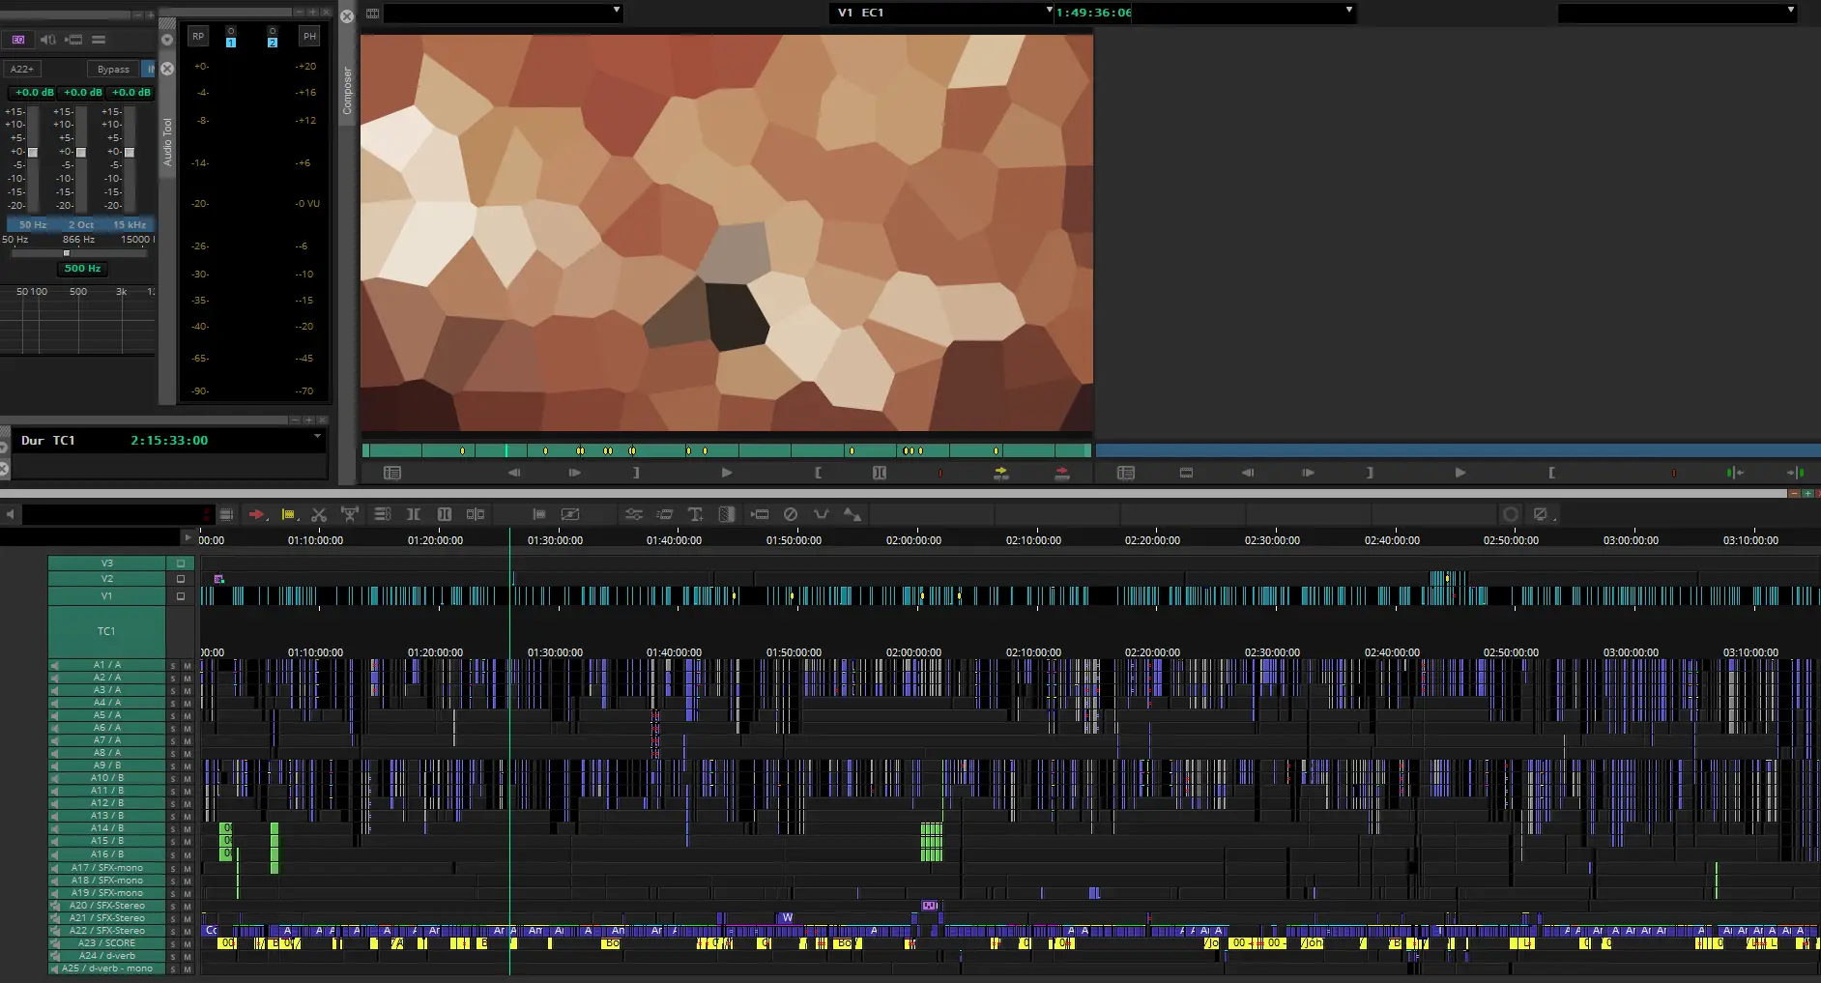1821x983 pixels.
Task: Mark OUT in source monitor
Action: point(636,473)
